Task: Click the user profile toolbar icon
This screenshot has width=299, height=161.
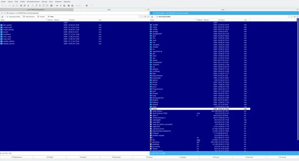Action: tap(61, 6)
